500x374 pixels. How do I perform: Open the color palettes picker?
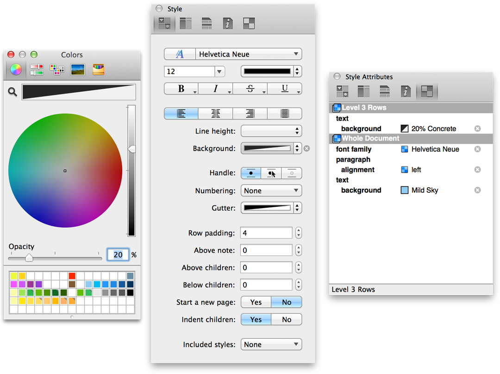tap(57, 69)
